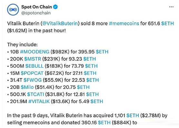Open the $MSTR cashtag
Image resolution: width=179 pixels, height=128 pixels.
(33, 59)
